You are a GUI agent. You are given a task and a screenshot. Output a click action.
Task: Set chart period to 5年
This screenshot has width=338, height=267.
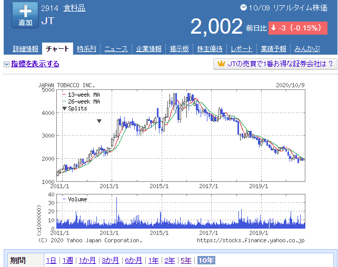[186, 261]
